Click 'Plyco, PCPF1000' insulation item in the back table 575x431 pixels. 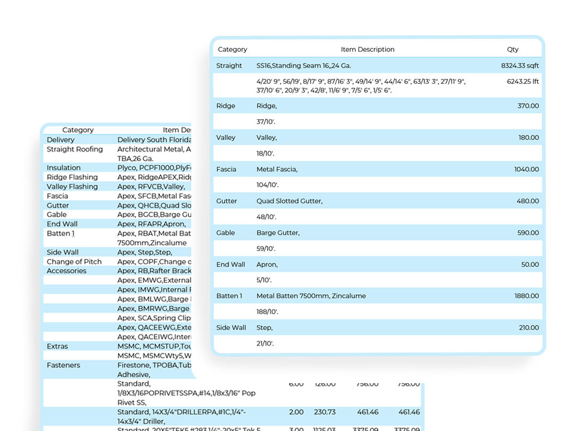(x=154, y=168)
